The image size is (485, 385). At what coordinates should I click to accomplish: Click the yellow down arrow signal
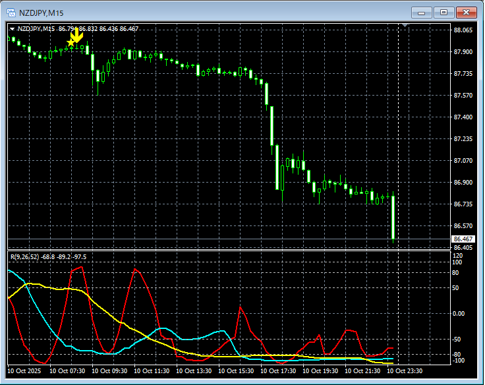point(77,36)
